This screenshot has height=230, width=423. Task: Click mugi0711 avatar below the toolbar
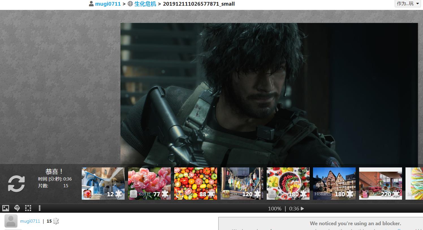tap(11, 221)
